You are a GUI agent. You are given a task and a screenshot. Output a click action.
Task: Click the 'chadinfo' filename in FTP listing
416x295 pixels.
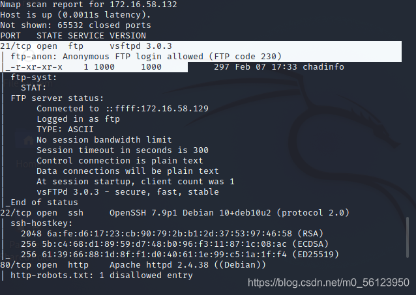(323, 67)
